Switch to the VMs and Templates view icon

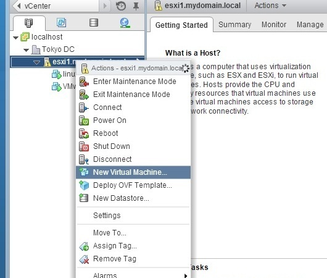click(x=61, y=23)
